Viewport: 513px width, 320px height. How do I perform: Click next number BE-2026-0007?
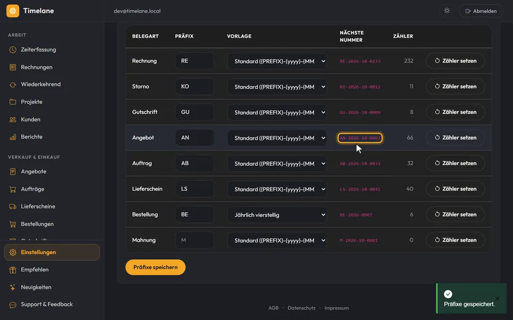(356, 215)
